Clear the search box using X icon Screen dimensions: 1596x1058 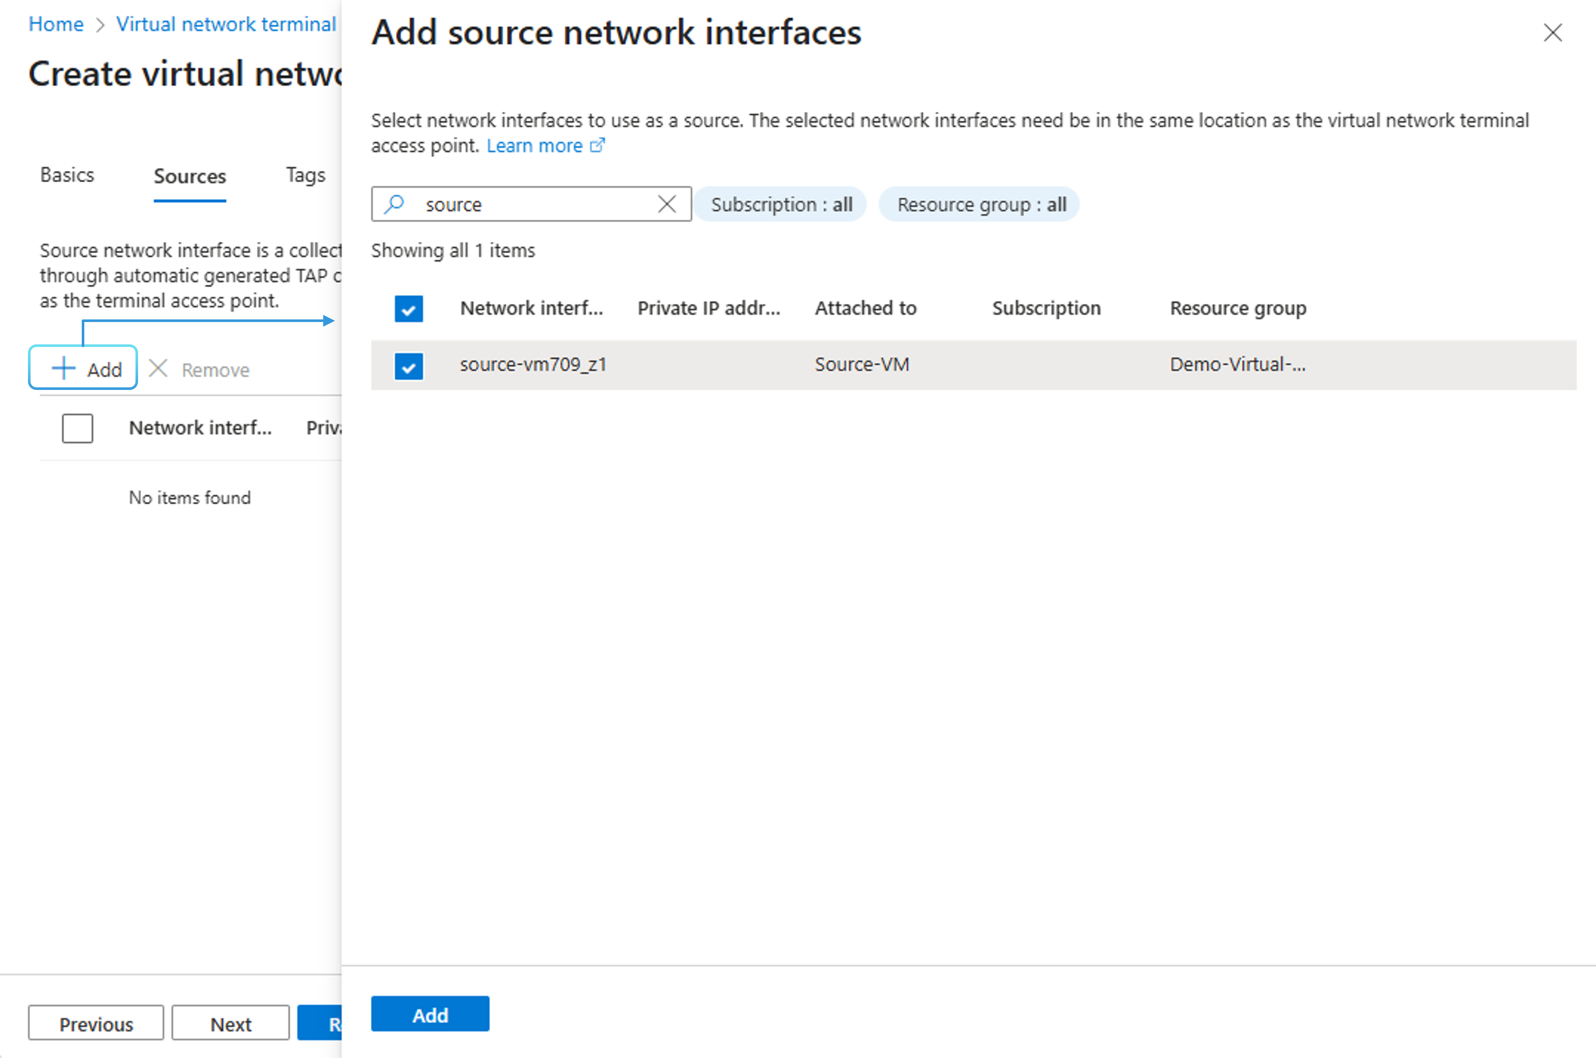pyautogui.click(x=666, y=204)
